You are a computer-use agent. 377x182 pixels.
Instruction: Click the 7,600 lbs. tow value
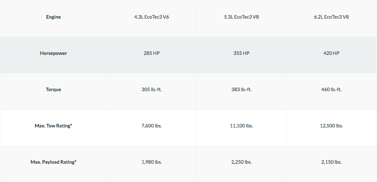coord(151,126)
